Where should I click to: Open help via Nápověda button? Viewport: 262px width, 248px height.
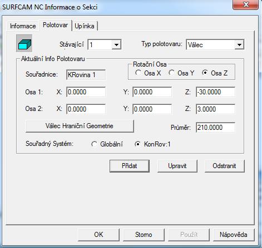coord(234,235)
